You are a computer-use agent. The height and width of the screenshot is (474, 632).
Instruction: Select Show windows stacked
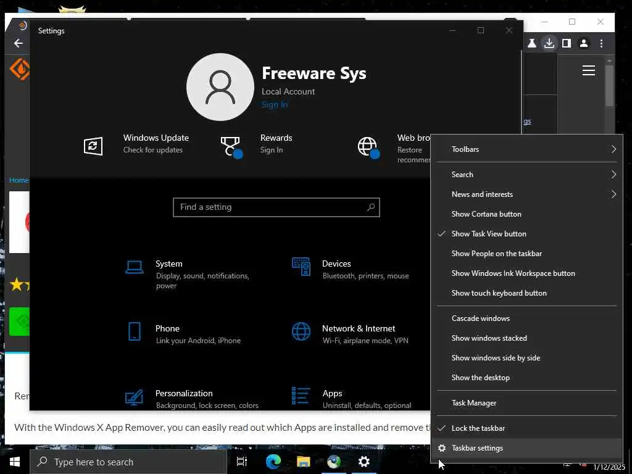click(527, 338)
